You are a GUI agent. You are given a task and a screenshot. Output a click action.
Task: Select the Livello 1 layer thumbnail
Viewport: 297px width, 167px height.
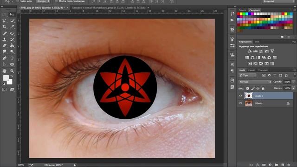(x=249, y=96)
